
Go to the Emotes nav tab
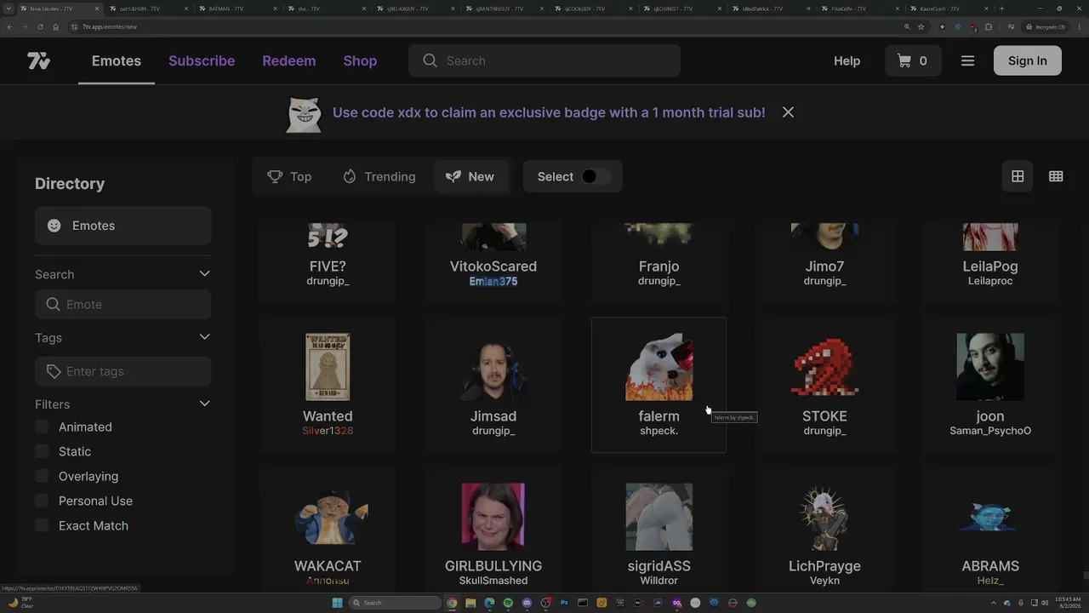point(117,60)
